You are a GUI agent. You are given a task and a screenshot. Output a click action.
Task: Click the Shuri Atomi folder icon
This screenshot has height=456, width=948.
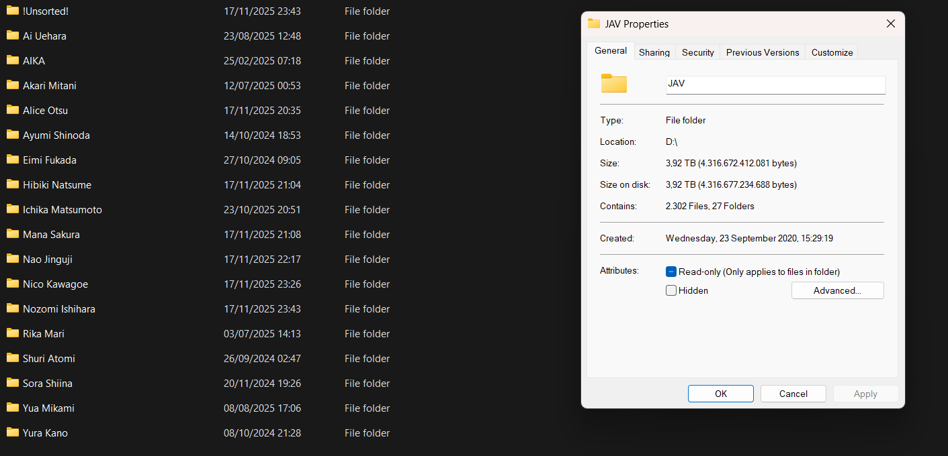[13, 358]
